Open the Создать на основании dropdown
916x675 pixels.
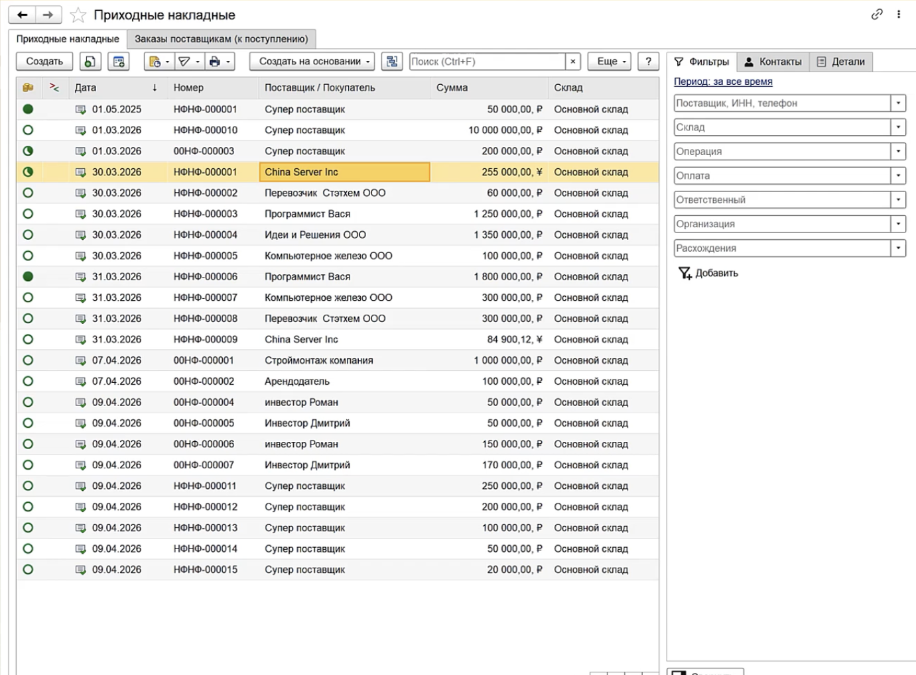pos(312,62)
